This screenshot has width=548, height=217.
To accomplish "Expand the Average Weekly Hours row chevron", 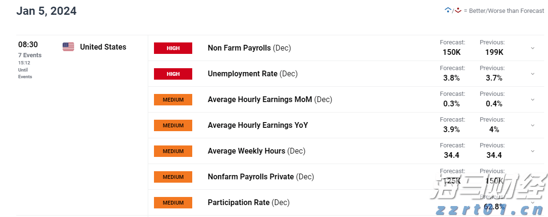I will coord(533,151).
